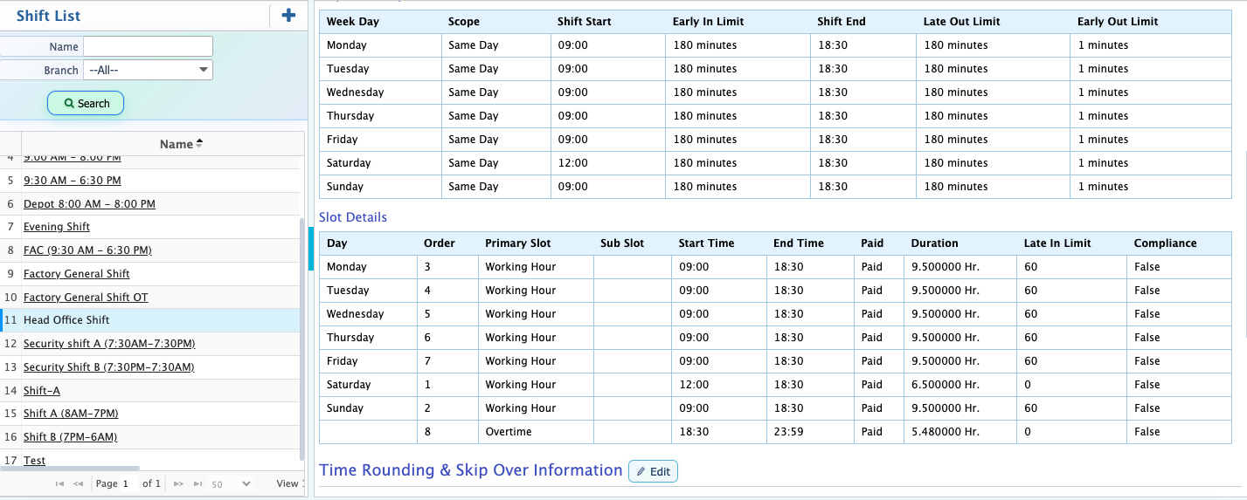The width and height of the screenshot is (1247, 500).
Task: Open Security shift A (7:30AM–7:30PM)
Action: tap(109, 344)
